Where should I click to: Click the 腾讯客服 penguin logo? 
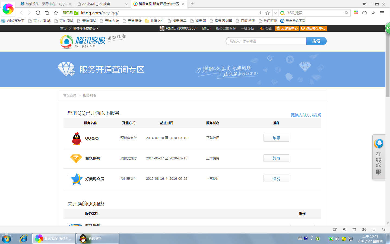(x=83, y=41)
